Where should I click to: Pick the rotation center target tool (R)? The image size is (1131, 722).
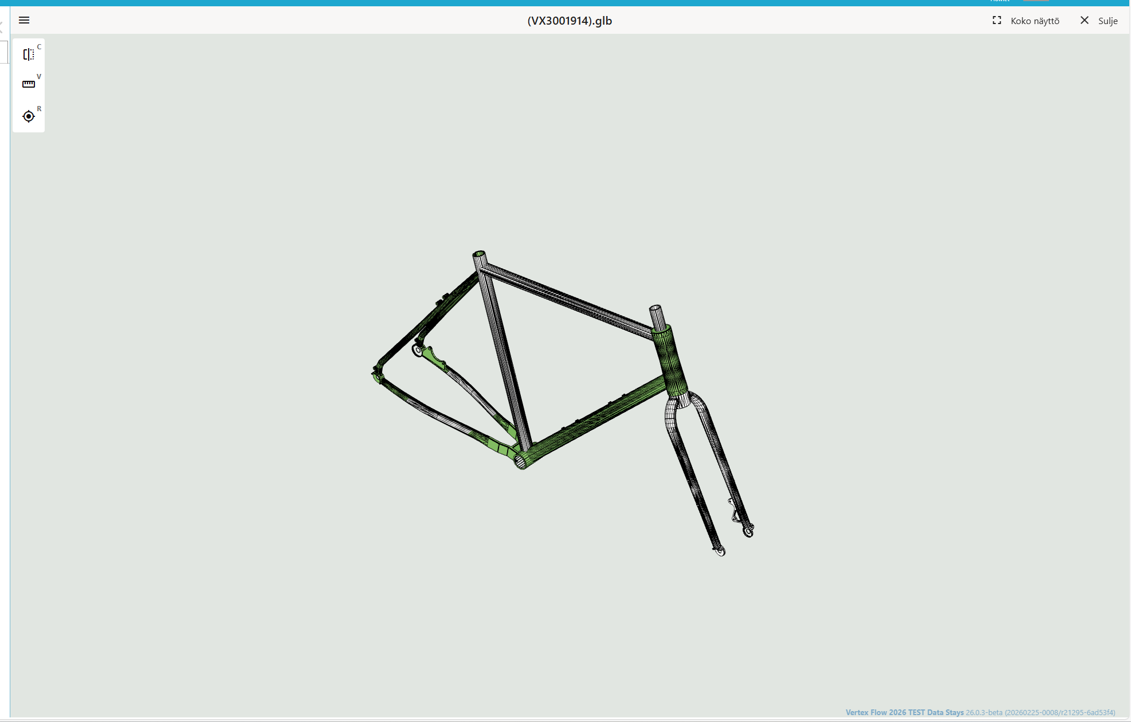click(29, 116)
